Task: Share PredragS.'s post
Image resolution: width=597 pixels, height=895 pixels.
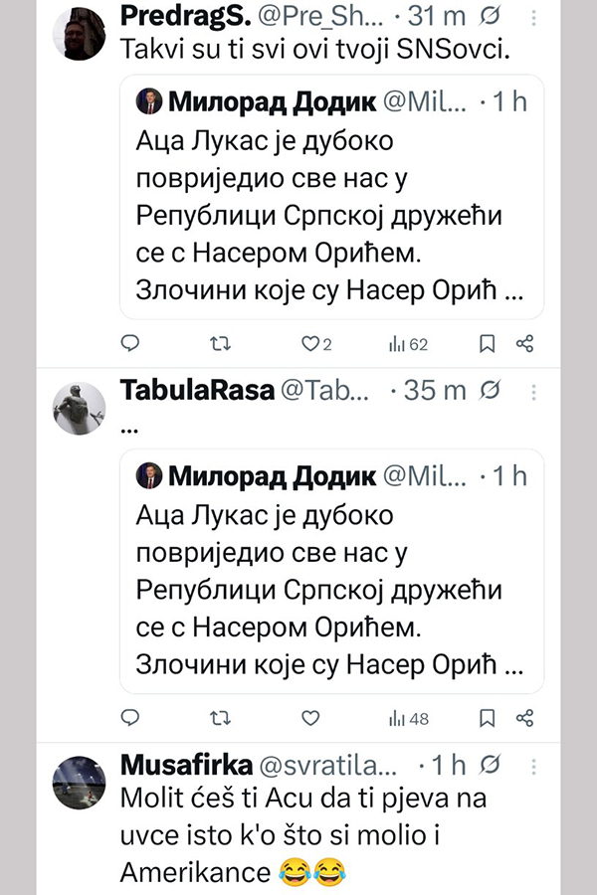Action: pyautogui.click(x=525, y=344)
